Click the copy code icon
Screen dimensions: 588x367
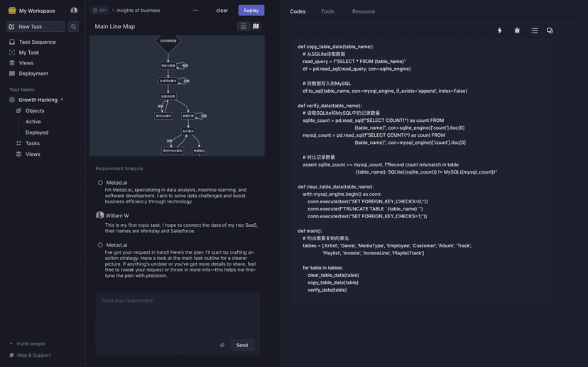pyautogui.click(x=550, y=30)
